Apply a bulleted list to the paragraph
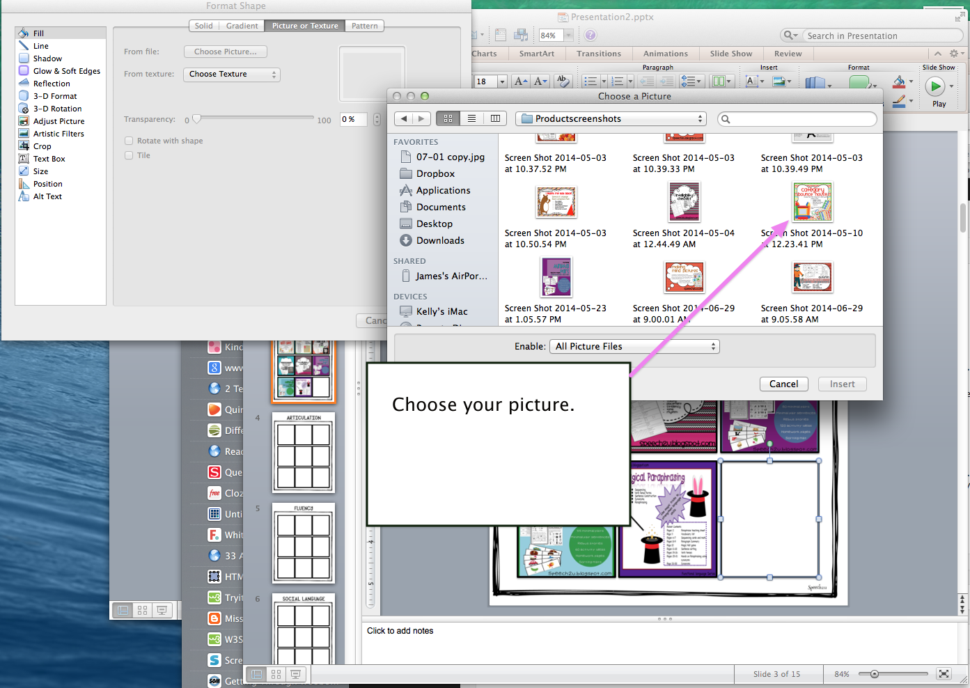The width and height of the screenshot is (970, 688). pos(590,81)
